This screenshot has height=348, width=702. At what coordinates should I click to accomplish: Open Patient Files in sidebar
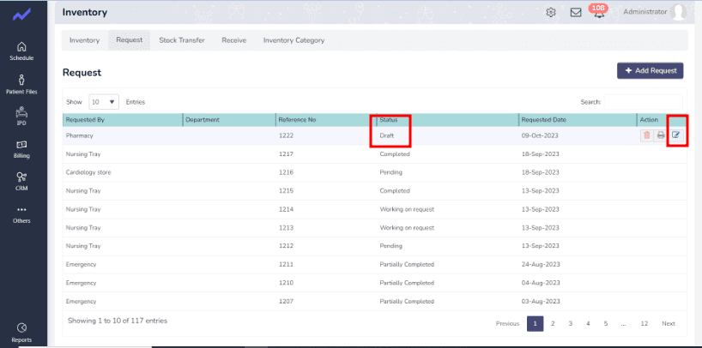(x=21, y=84)
